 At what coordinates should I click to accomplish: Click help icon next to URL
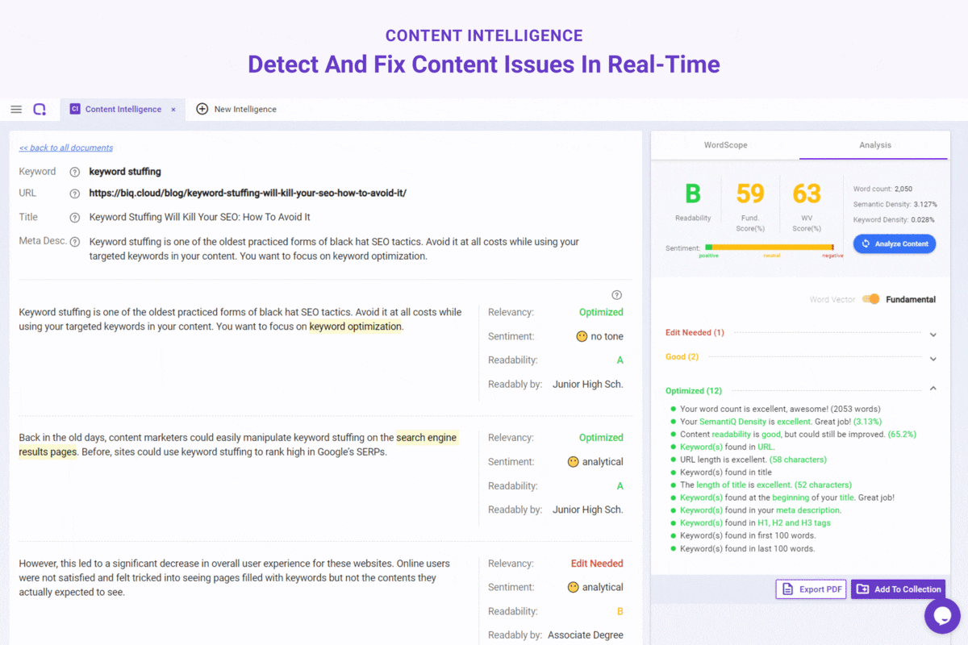pos(75,193)
